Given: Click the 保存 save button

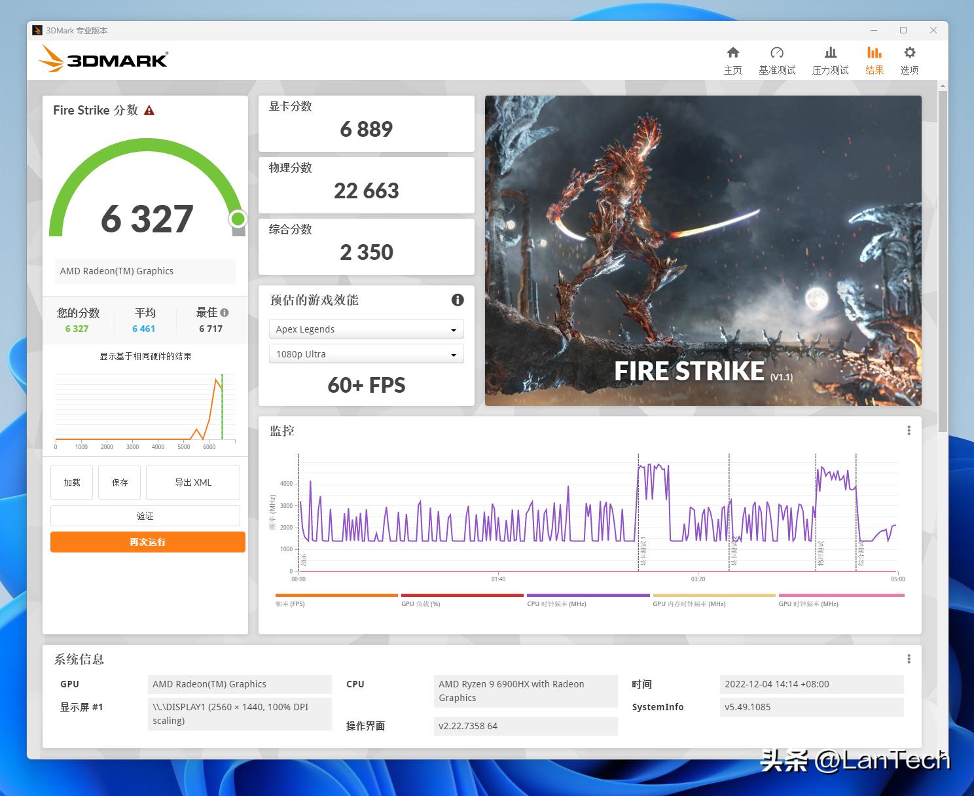Looking at the screenshot, I should 120,482.
